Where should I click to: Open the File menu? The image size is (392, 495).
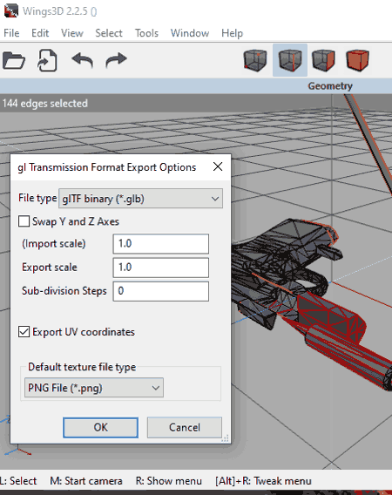click(11, 33)
